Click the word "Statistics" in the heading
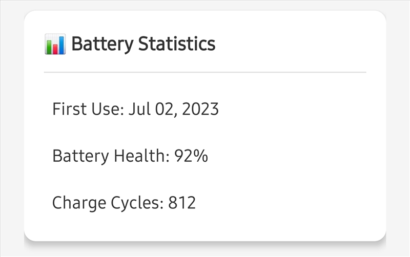 pos(177,44)
